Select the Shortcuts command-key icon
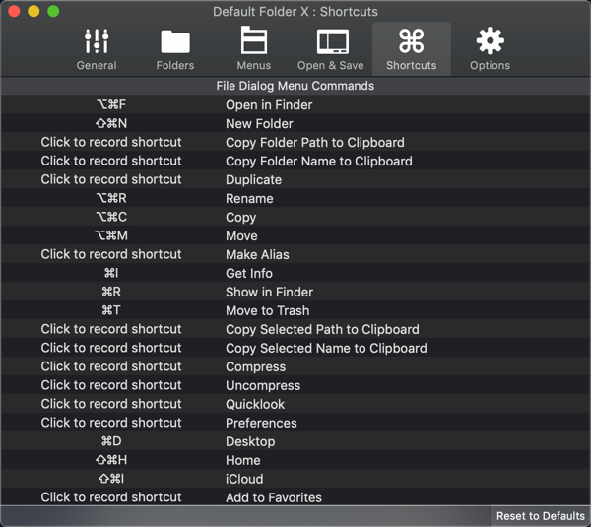This screenshot has height=527, width=591. pyautogui.click(x=411, y=41)
